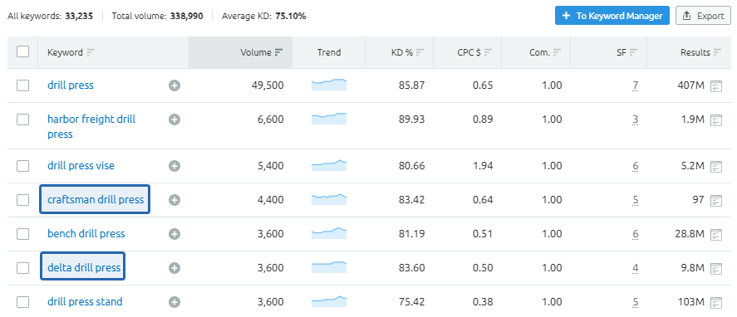Click SERP icon for harbor freight drill press
Viewport: 737px width, 317px height.
coord(716,119)
